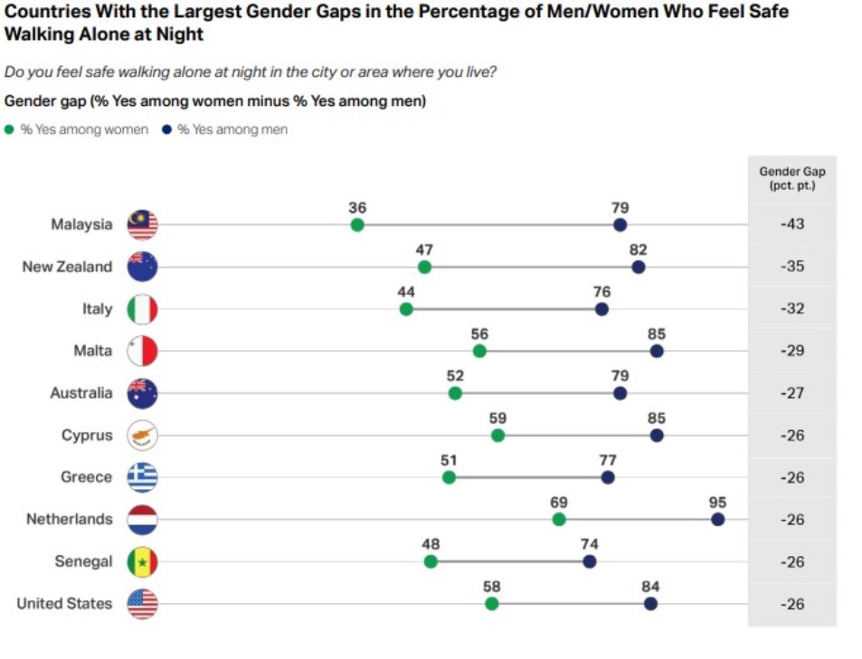Select the Netherlands flag icon
The width and height of the screenshot is (862, 659).
[x=143, y=520]
